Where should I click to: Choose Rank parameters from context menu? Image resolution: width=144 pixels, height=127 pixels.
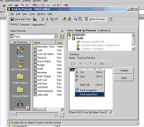[x=89, y=94]
